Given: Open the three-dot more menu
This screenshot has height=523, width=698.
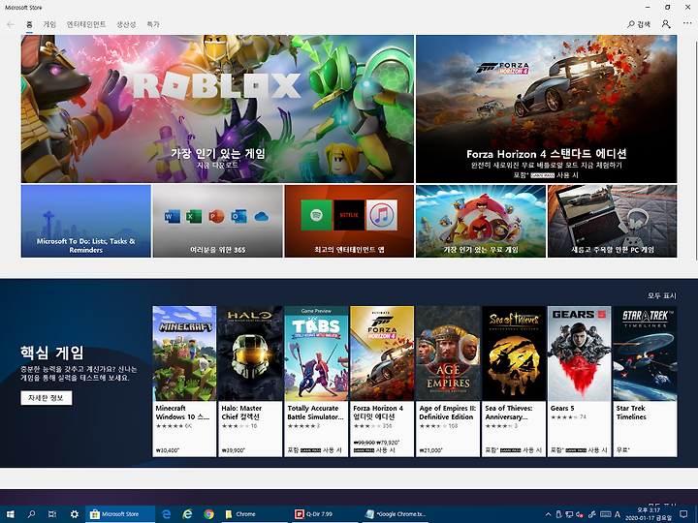Looking at the screenshot, I should 687,23.
